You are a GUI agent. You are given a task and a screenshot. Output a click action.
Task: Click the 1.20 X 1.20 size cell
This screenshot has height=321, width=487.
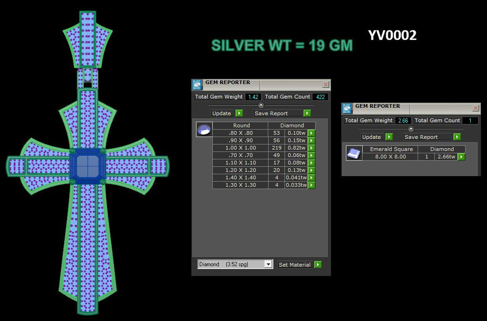[x=240, y=170]
